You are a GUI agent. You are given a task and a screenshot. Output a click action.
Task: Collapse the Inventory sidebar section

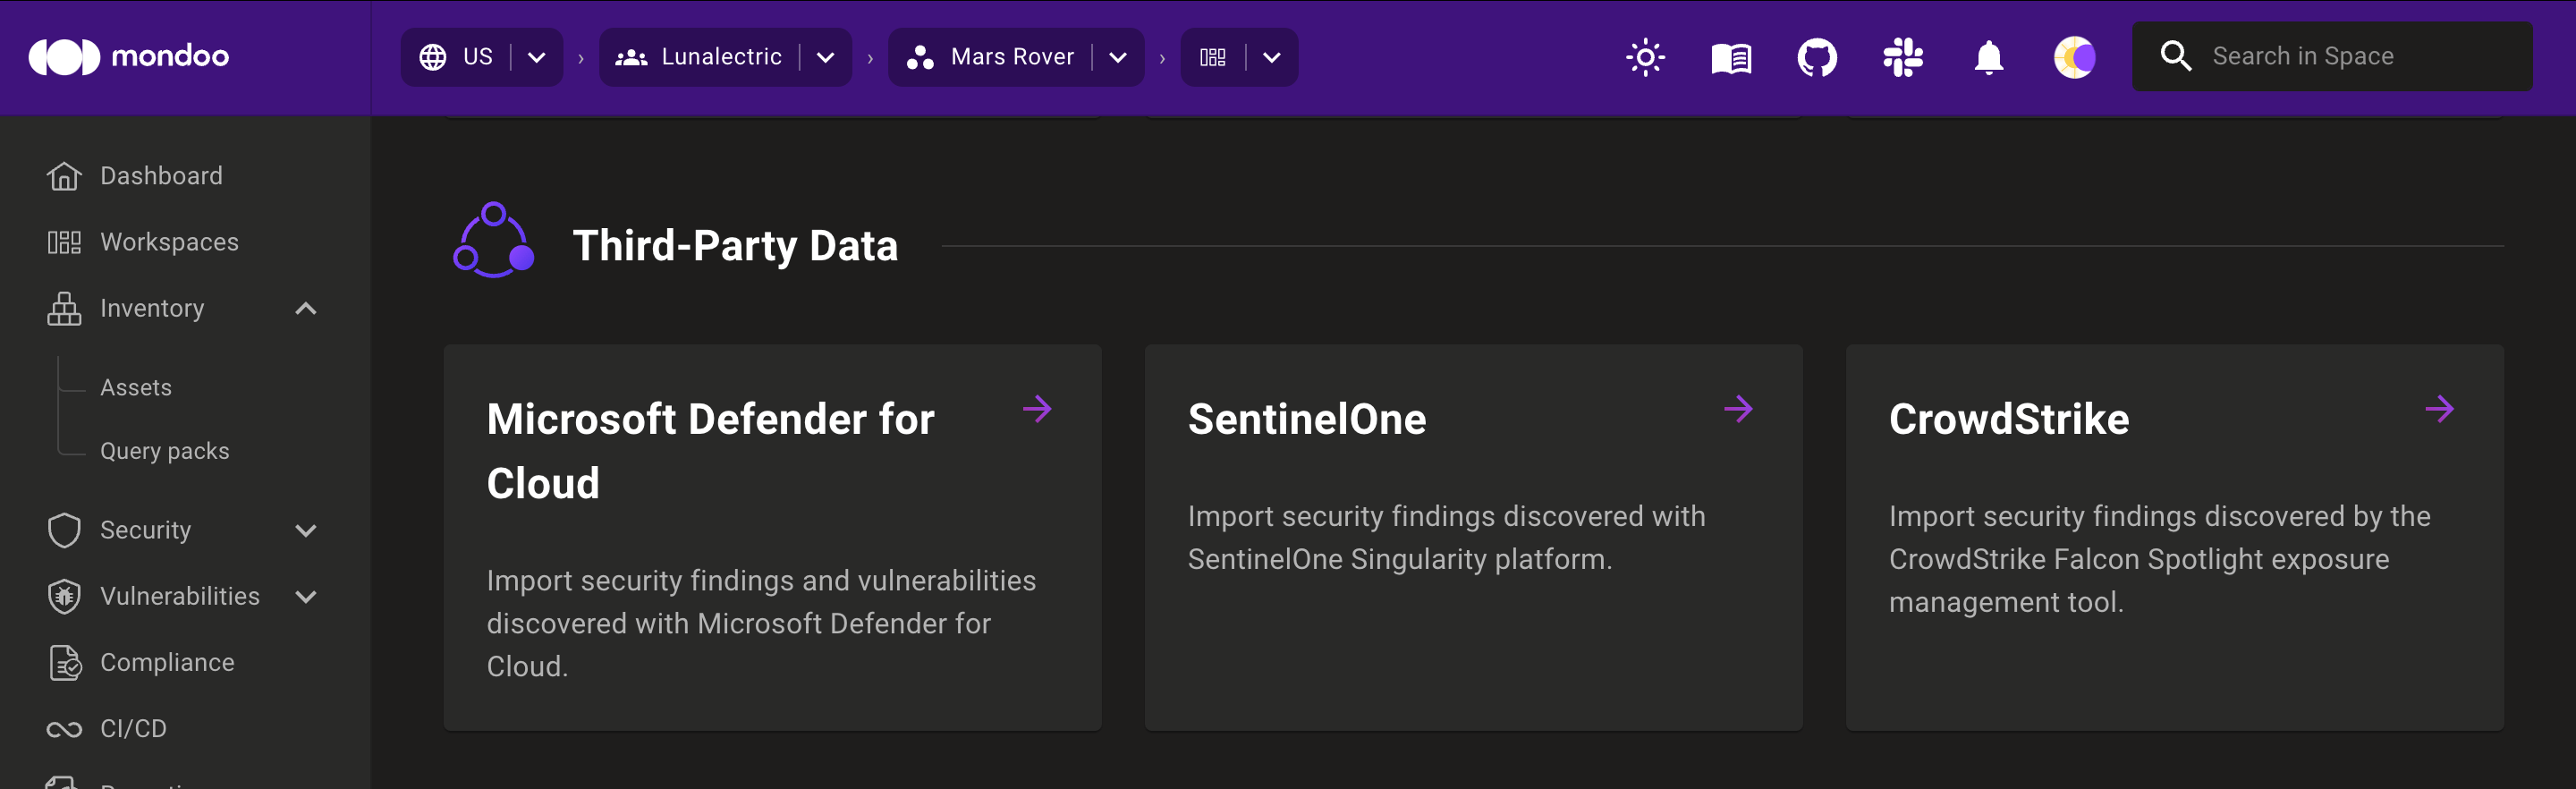coord(306,308)
